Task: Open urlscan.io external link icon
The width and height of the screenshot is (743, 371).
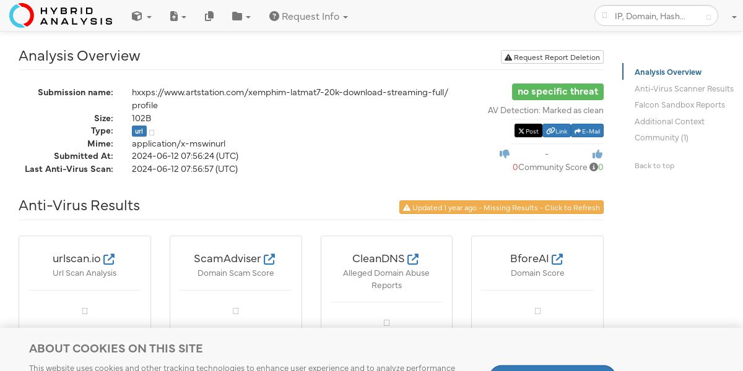Action: click(x=109, y=259)
